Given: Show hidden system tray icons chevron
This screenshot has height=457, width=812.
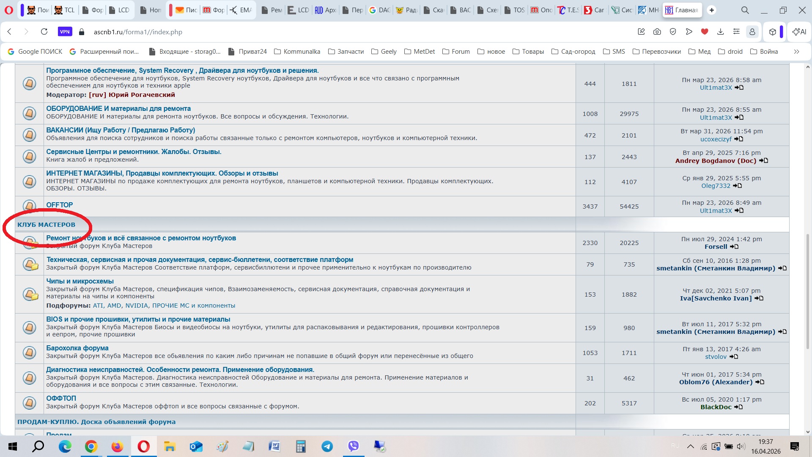Looking at the screenshot, I should (690, 446).
